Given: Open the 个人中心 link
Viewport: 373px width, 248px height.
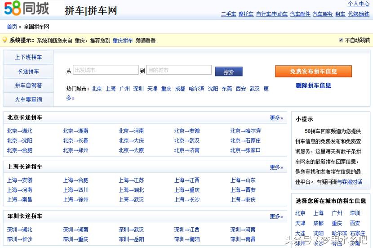Looking at the screenshot, I should click(359, 4).
